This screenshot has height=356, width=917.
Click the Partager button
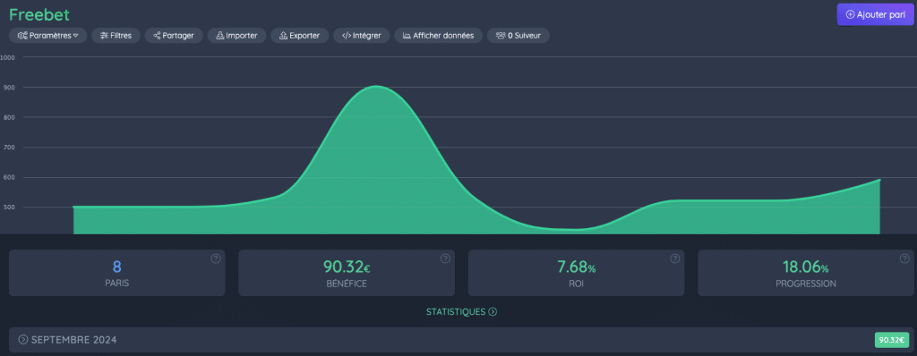coord(174,36)
